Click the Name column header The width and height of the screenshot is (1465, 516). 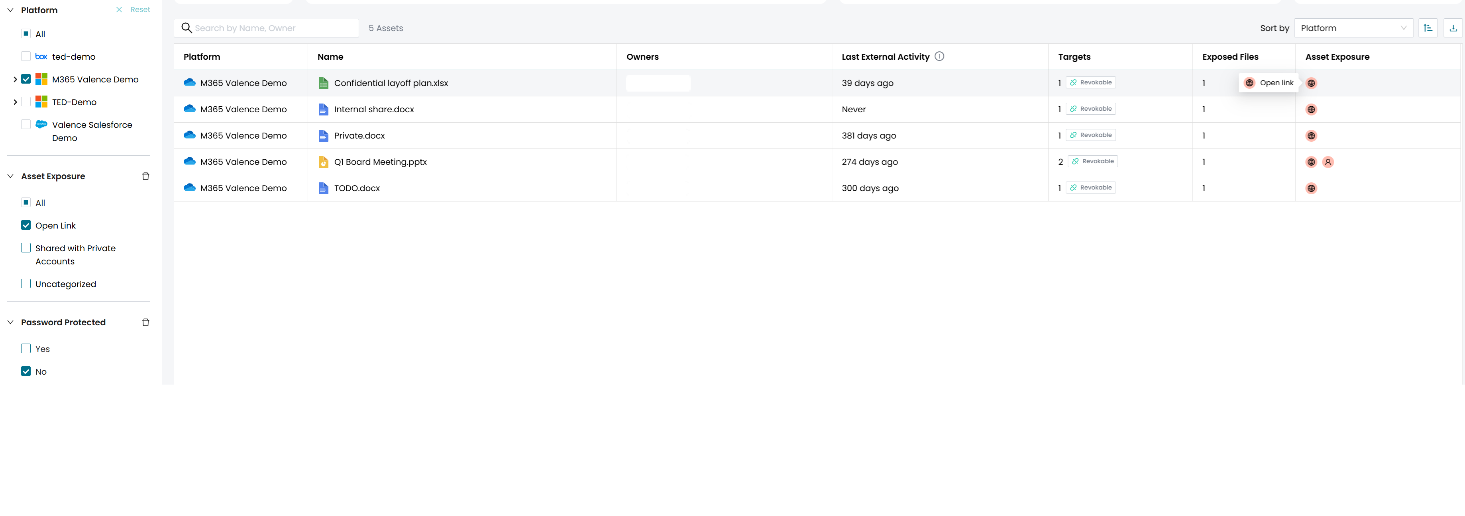click(330, 57)
